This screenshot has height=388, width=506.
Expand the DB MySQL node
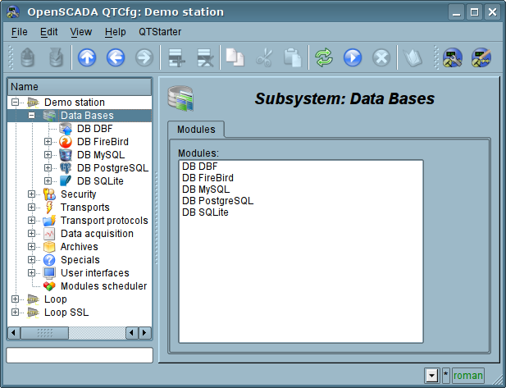click(x=48, y=155)
